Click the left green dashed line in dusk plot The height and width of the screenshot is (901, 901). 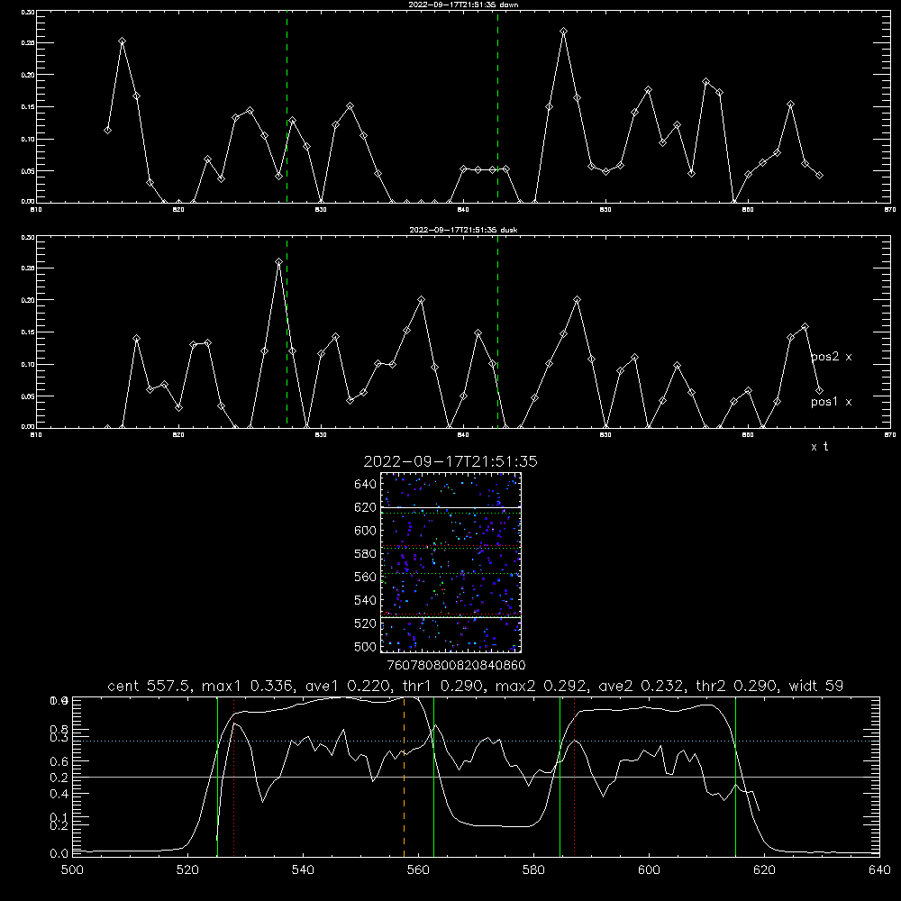pyautogui.click(x=287, y=332)
